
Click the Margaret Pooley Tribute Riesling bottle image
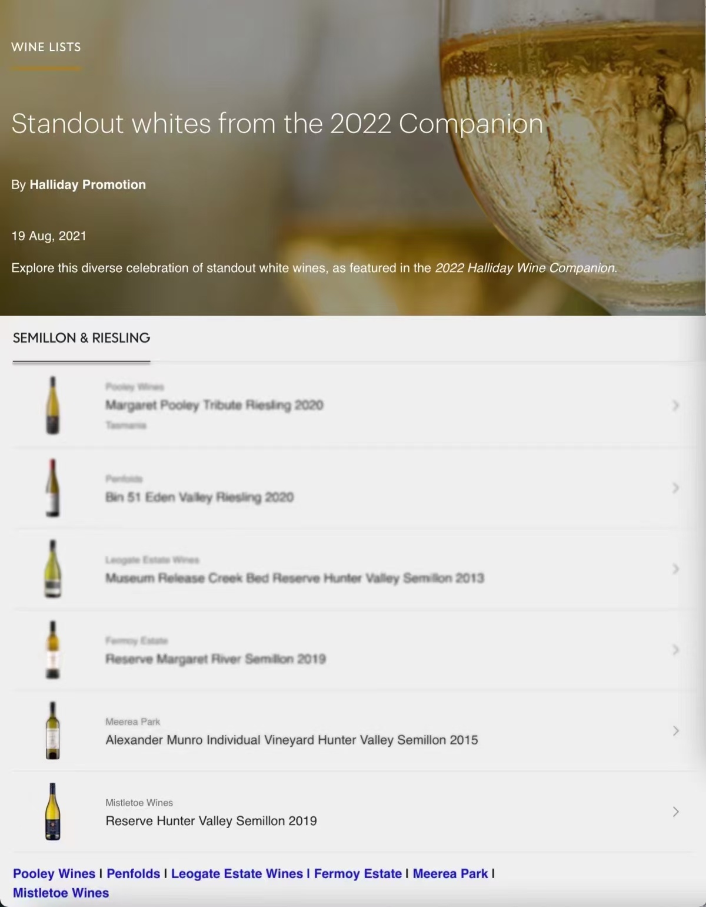(x=53, y=405)
